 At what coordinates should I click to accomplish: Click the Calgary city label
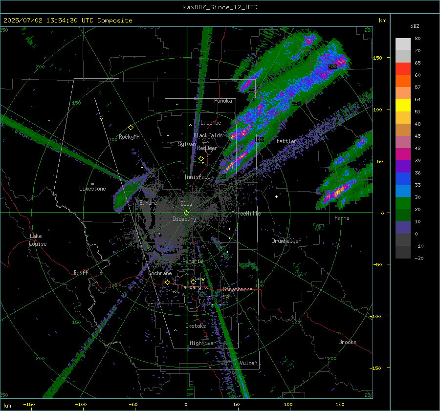(x=191, y=287)
